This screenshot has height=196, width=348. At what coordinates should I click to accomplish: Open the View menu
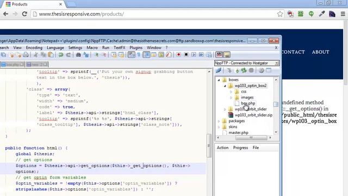(x=17, y=47)
